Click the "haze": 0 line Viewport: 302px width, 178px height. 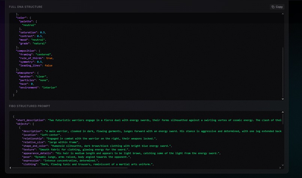27,84
